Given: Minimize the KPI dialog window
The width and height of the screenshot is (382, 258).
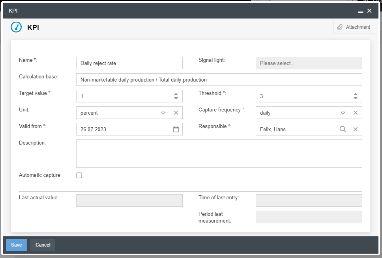Looking at the screenshot, I should tap(360, 11).
